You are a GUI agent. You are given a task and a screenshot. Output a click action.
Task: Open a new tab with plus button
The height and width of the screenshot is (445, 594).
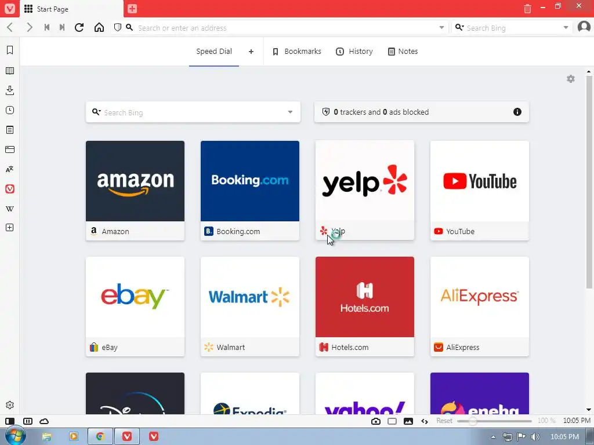tap(132, 8)
